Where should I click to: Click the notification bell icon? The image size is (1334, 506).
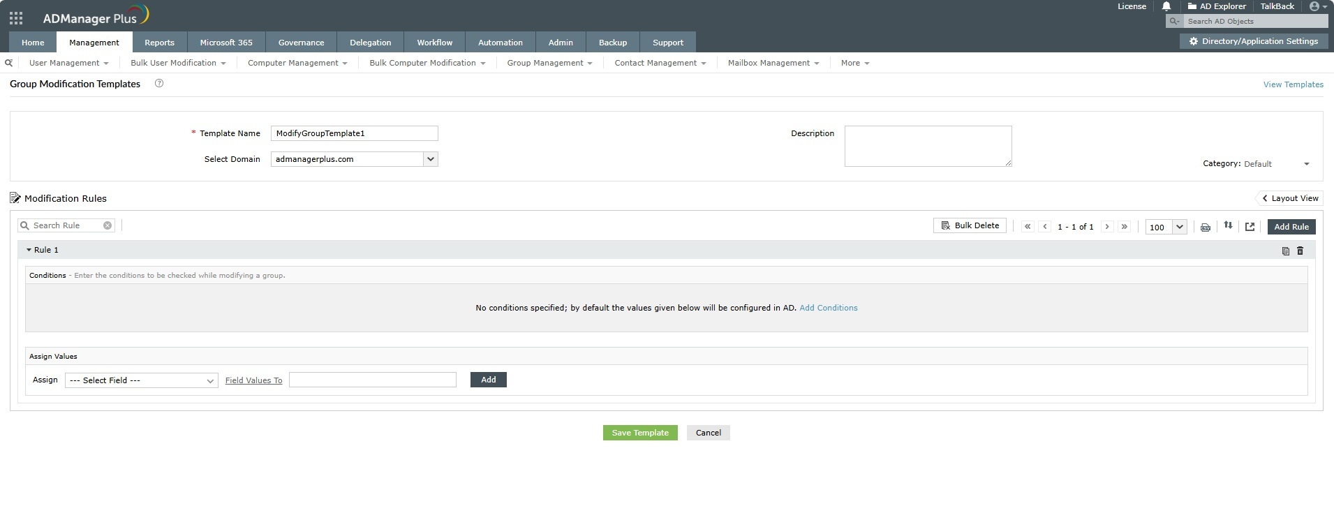[x=1166, y=6]
